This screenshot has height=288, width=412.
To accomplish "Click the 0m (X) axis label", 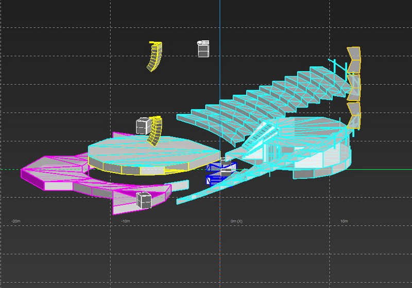I will point(236,221).
